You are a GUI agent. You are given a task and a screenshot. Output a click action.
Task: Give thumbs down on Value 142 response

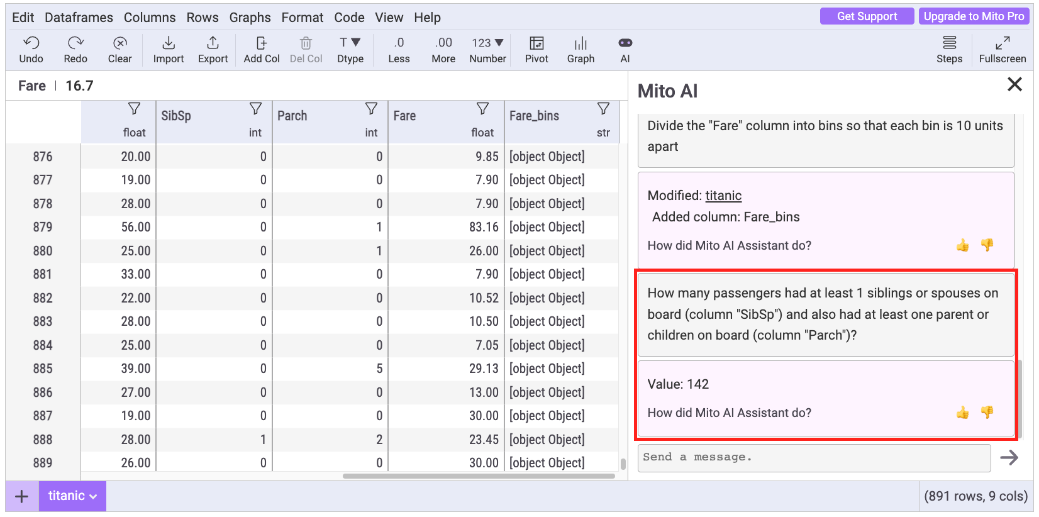coord(987,413)
